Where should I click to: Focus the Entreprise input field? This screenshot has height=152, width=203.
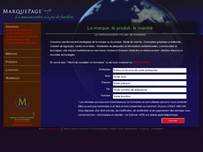(150, 70)
